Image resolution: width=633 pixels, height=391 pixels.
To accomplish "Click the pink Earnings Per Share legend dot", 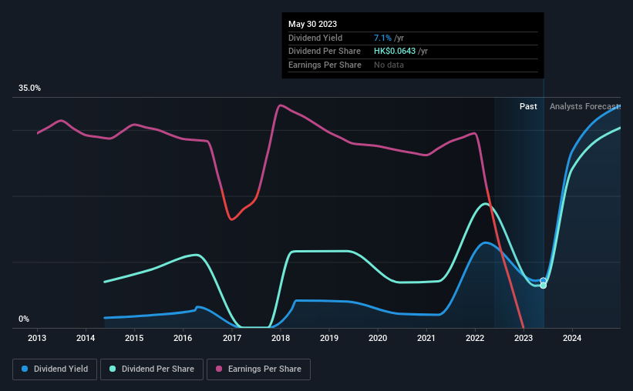I will 219,369.
